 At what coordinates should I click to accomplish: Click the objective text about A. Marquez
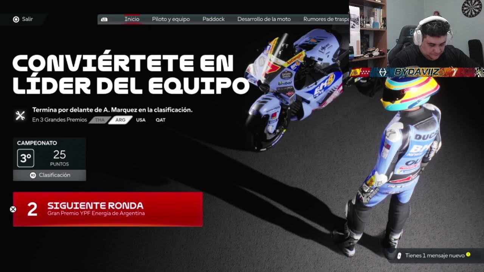[112, 110]
